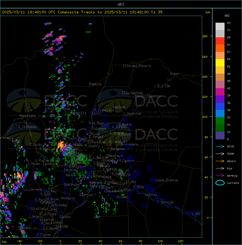Image resolution: width=242 pixels, height=245 pixels.
Task: Select the blue 36 dBZ color swatch
Action: pos(220,106)
